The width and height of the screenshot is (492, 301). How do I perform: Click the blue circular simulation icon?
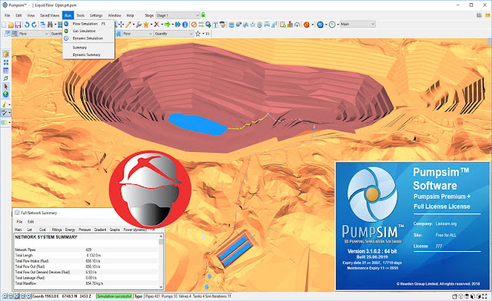pyautogui.click(x=320, y=25)
